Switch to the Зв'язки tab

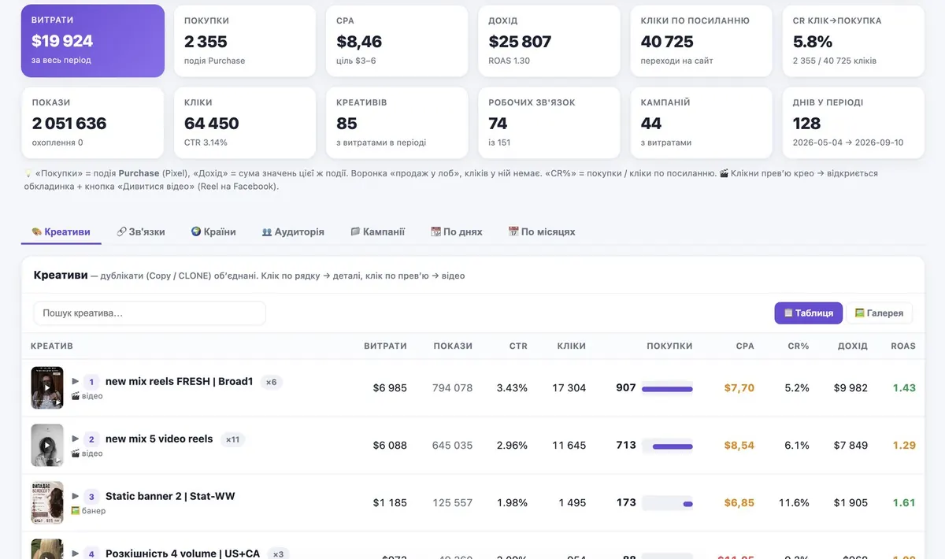coord(140,231)
